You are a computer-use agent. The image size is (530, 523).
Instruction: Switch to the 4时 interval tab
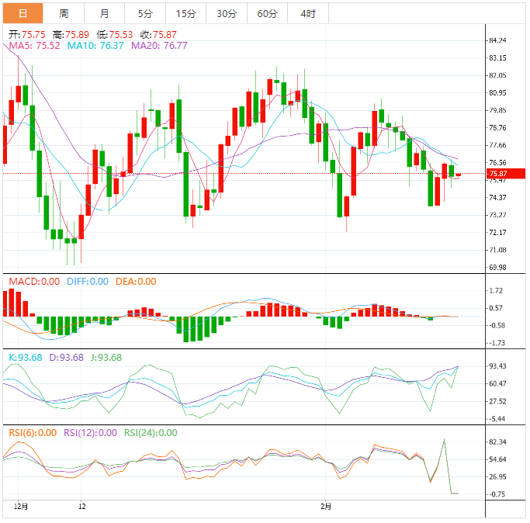pos(307,13)
